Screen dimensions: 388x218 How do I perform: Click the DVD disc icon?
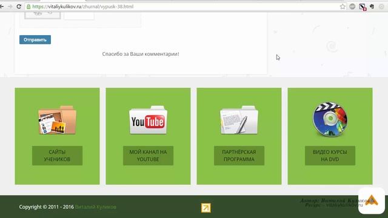point(330,119)
